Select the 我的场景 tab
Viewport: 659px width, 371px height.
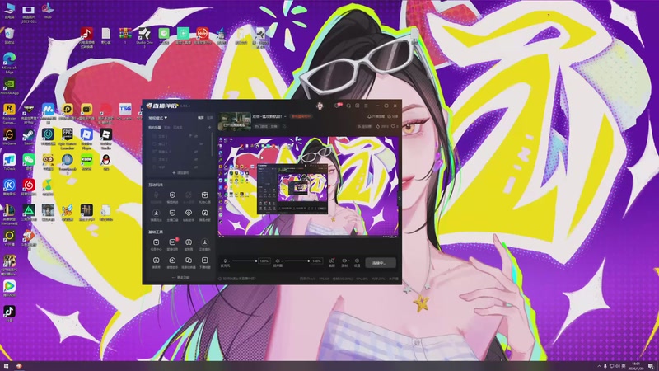(154, 127)
